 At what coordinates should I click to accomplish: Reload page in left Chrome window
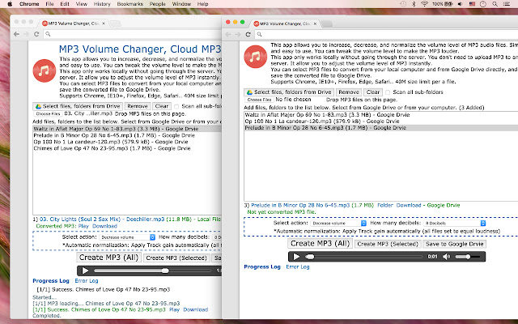click(x=36, y=34)
